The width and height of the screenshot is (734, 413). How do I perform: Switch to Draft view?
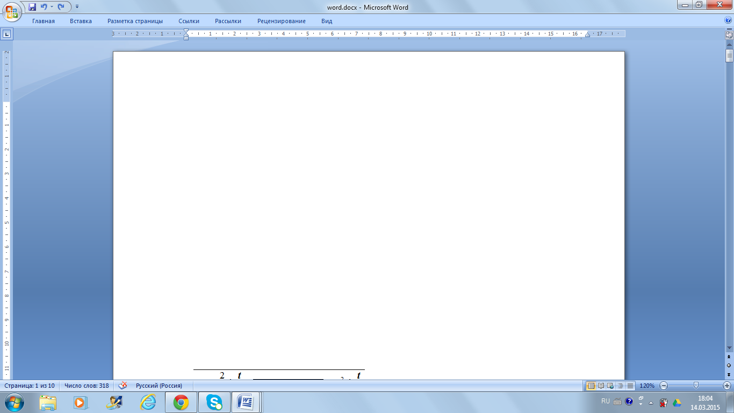630,386
